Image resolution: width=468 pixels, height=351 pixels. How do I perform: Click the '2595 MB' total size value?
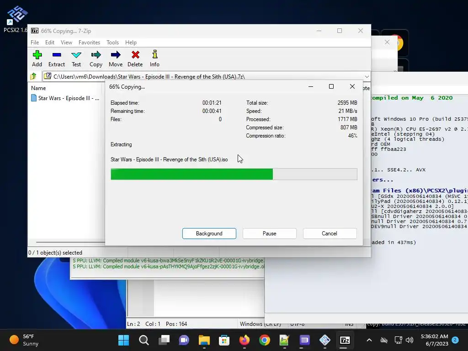click(347, 103)
